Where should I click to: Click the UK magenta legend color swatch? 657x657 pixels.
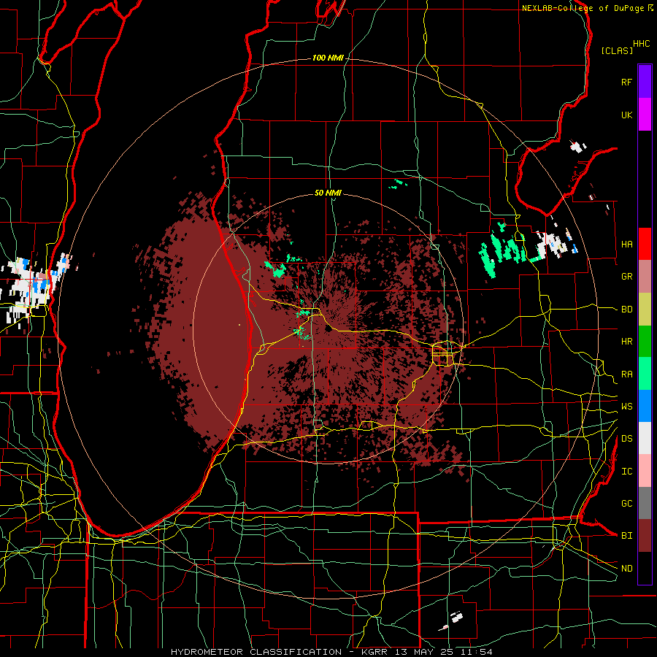pyautogui.click(x=645, y=115)
